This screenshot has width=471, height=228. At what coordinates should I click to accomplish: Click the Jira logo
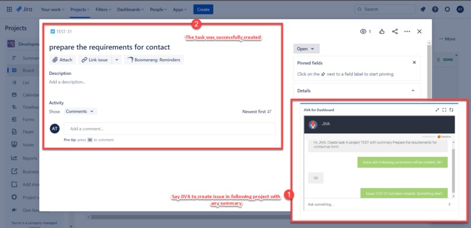[x=25, y=9]
